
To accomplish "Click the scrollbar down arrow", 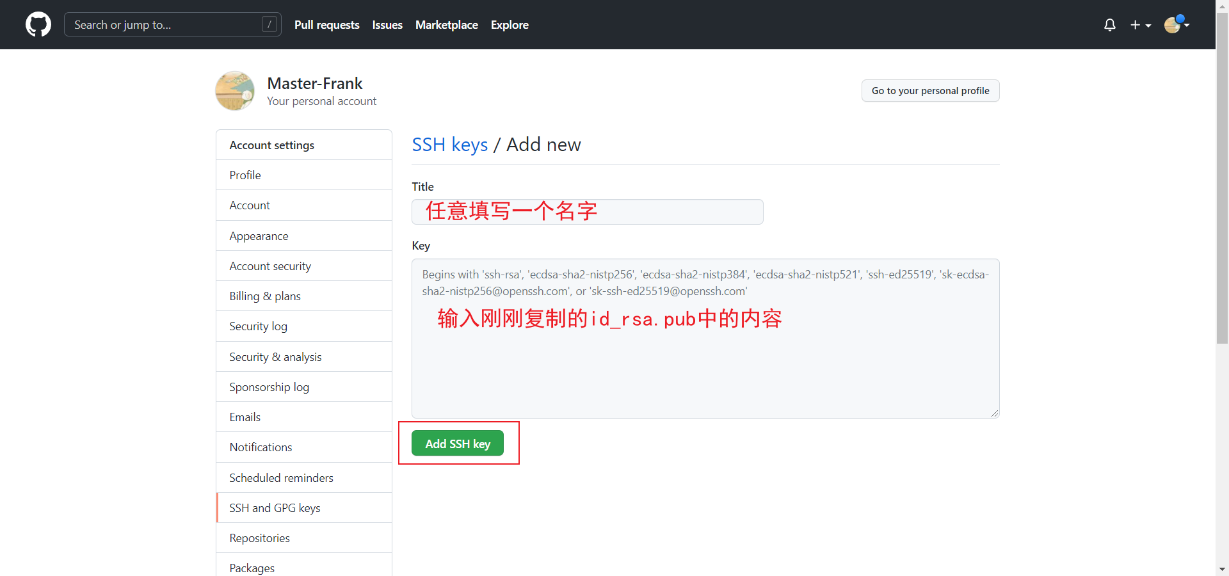I will tap(1222, 569).
